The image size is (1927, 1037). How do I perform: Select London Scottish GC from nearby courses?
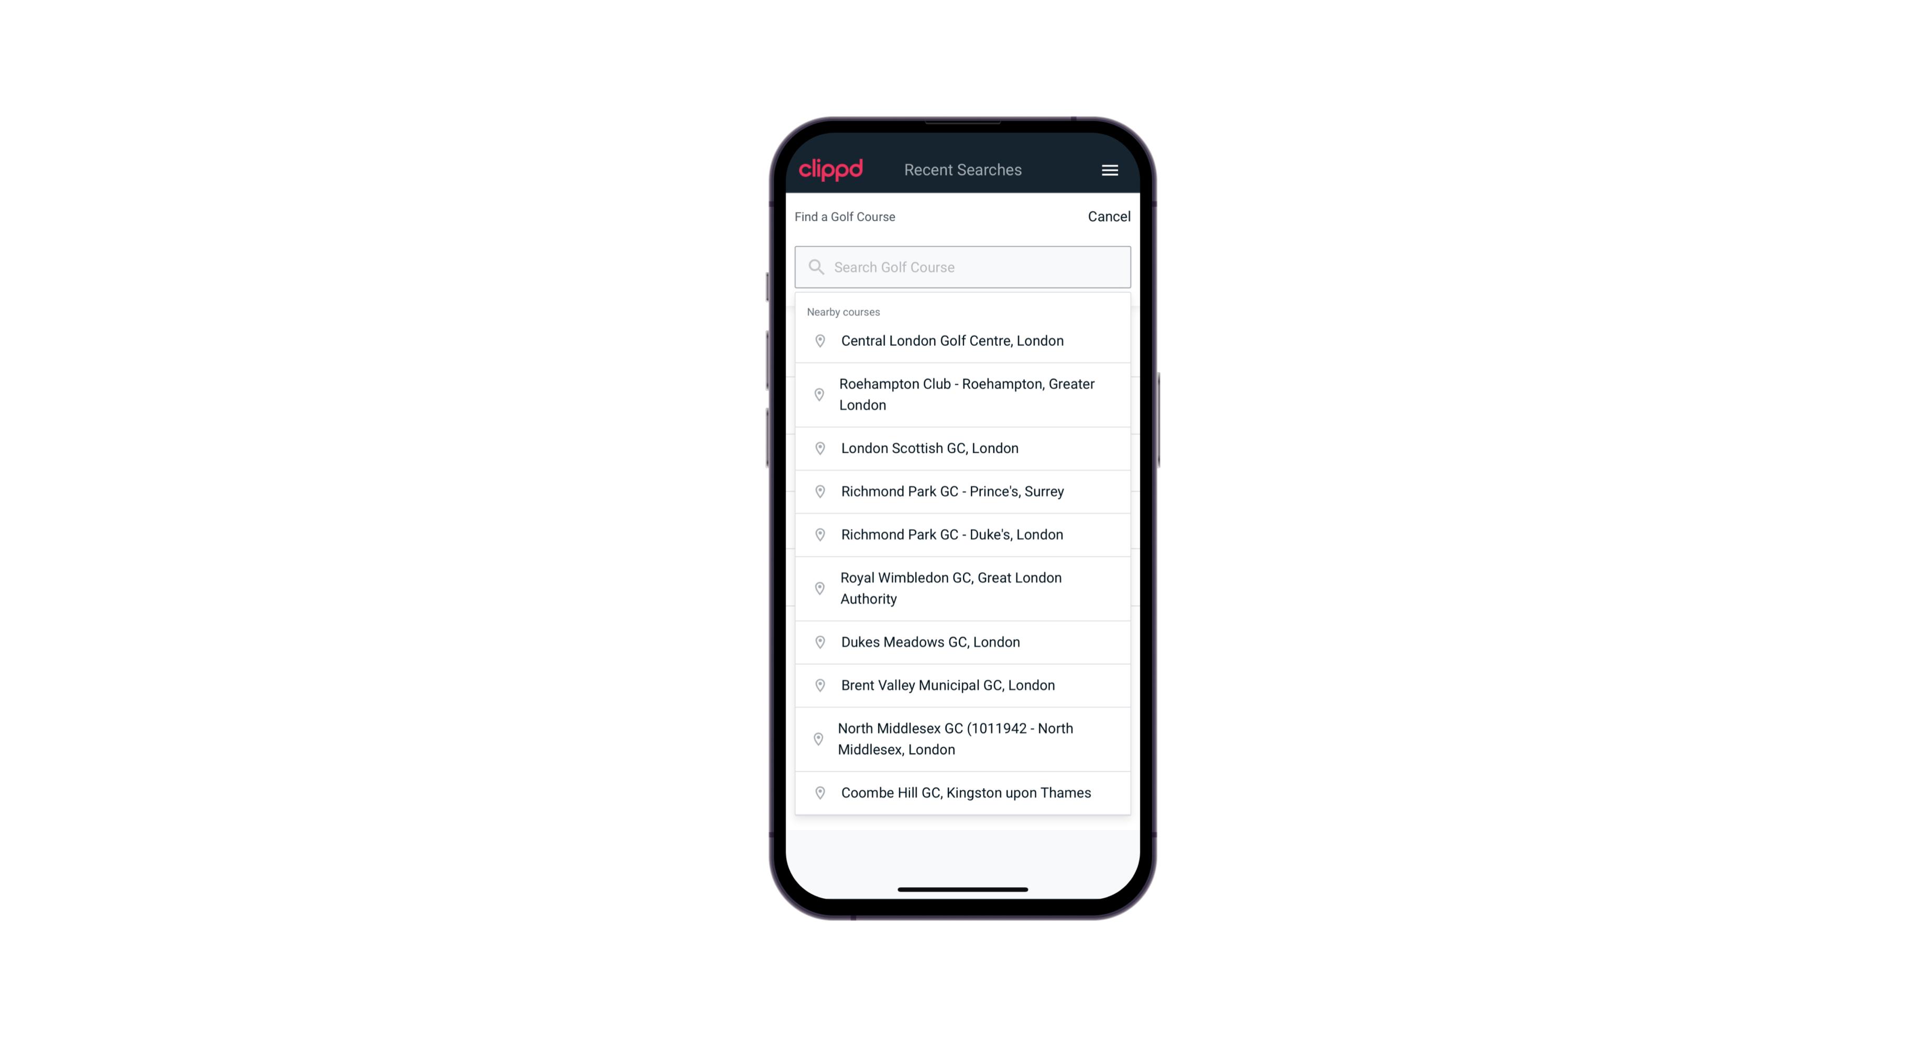[962, 448]
